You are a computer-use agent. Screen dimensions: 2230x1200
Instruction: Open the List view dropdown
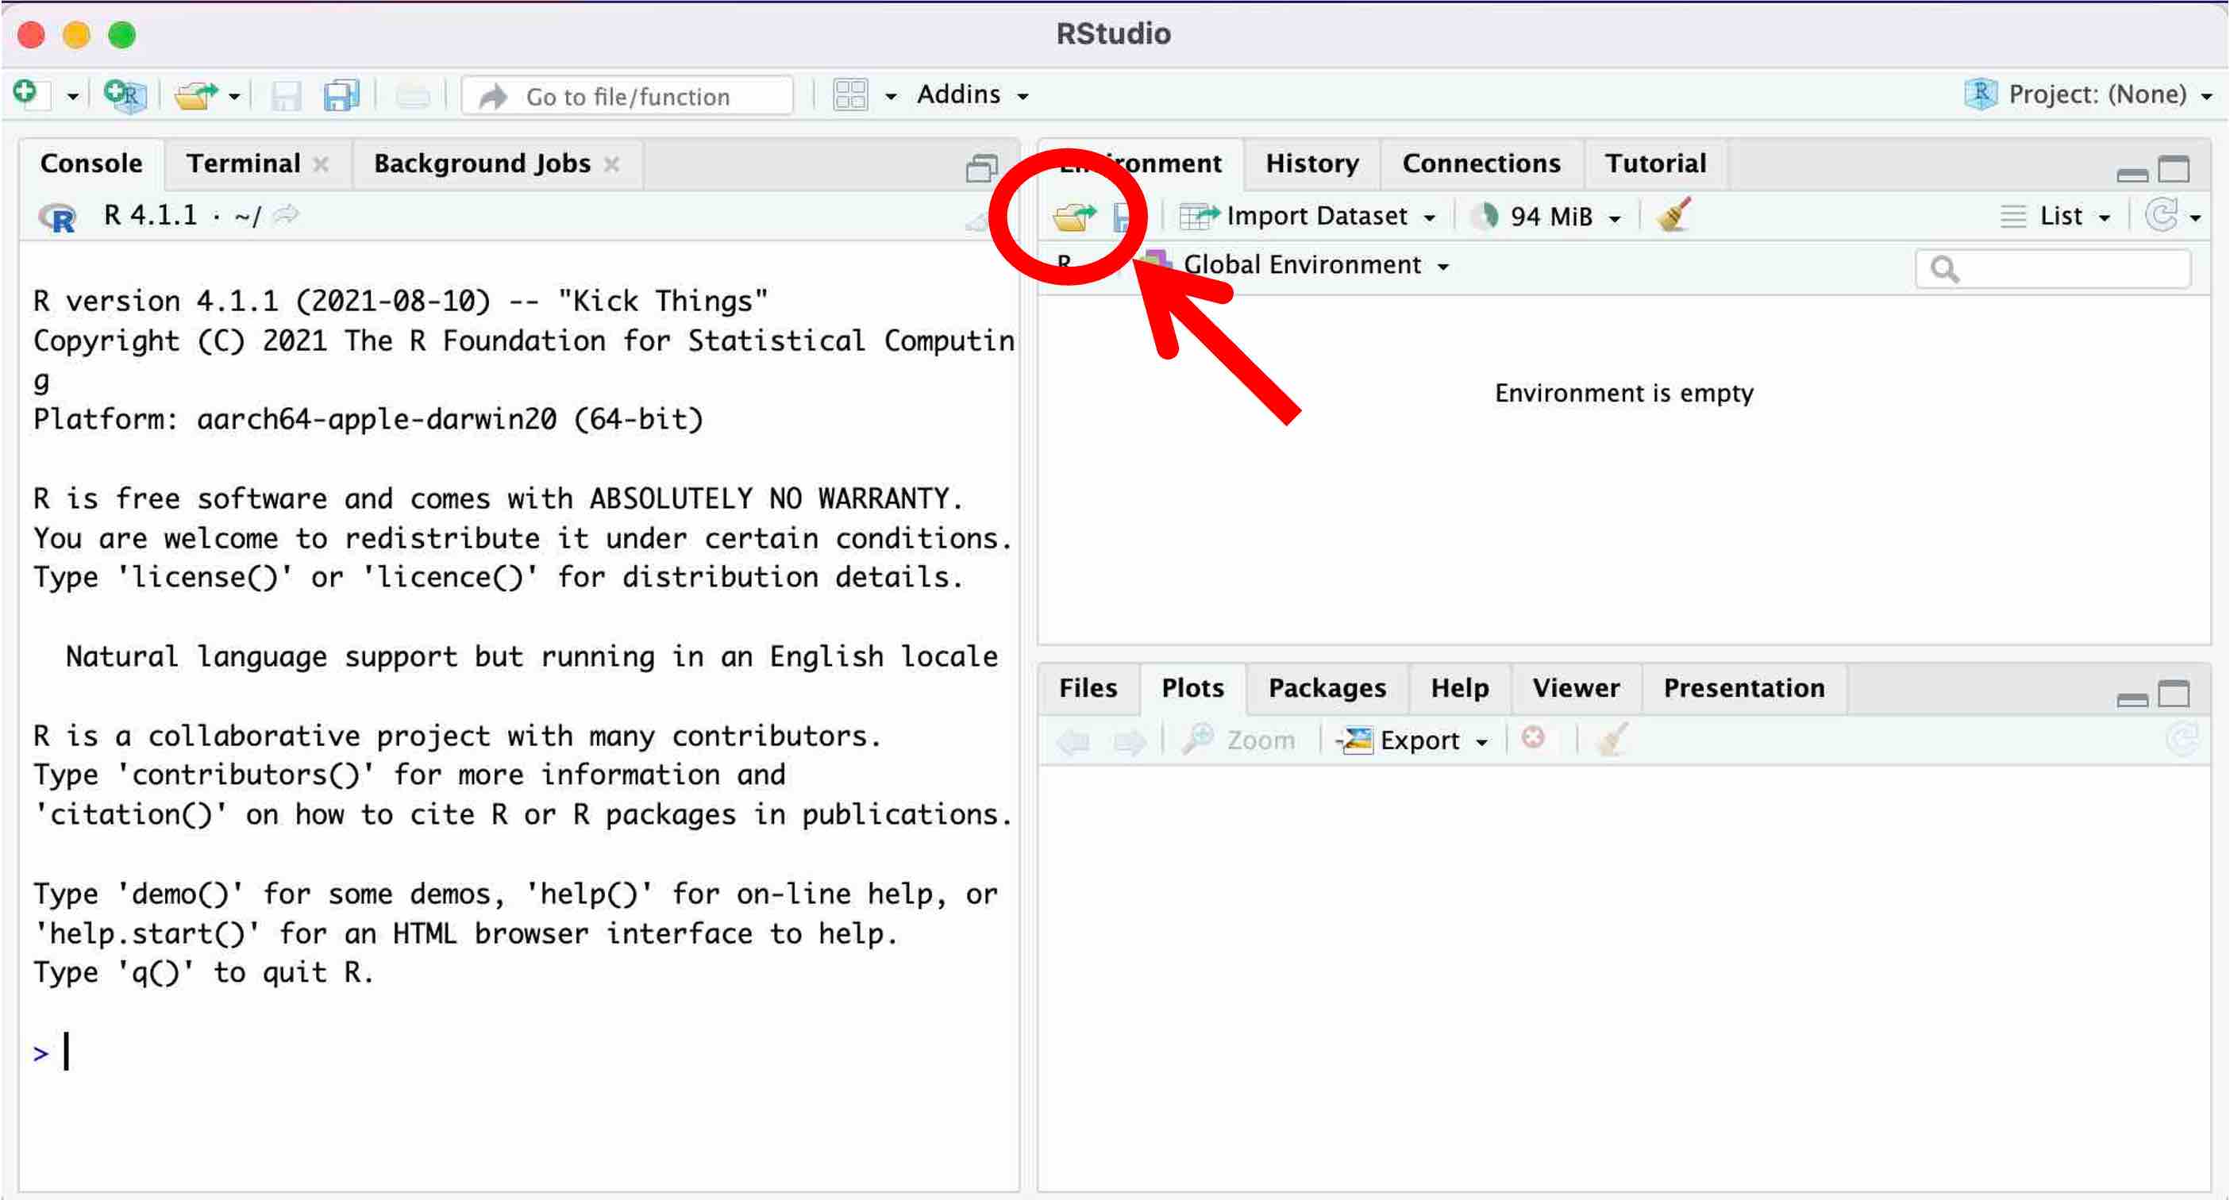coord(2056,215)
